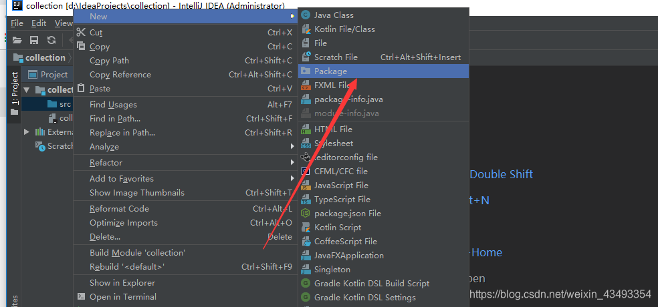This screenshot has height=307, width=658.
Task: Click the .editorconfig file icon
Action: pyautogui.click(x=306, y=158)
